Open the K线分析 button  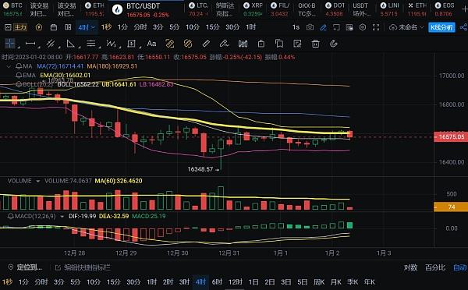(x=441, y=27)
